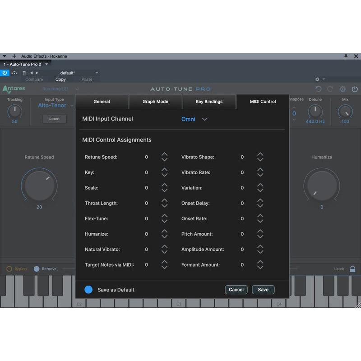Click the Save button
Viewport: 361px width, 361px height.
(x=263, y=290)
